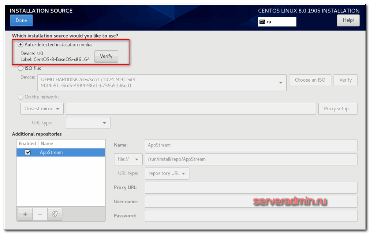Click the repository Name input field
Viewport: 370px width, 234px height.
[x=251, y=145]
